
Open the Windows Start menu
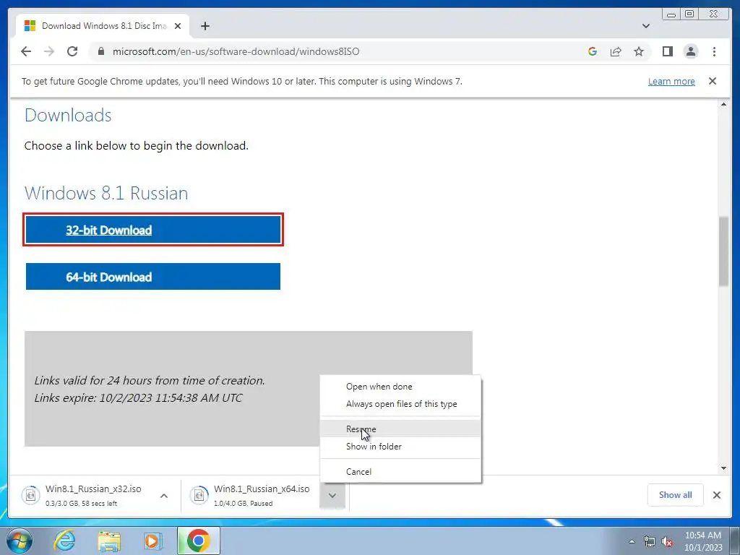(x=20, y=541)
